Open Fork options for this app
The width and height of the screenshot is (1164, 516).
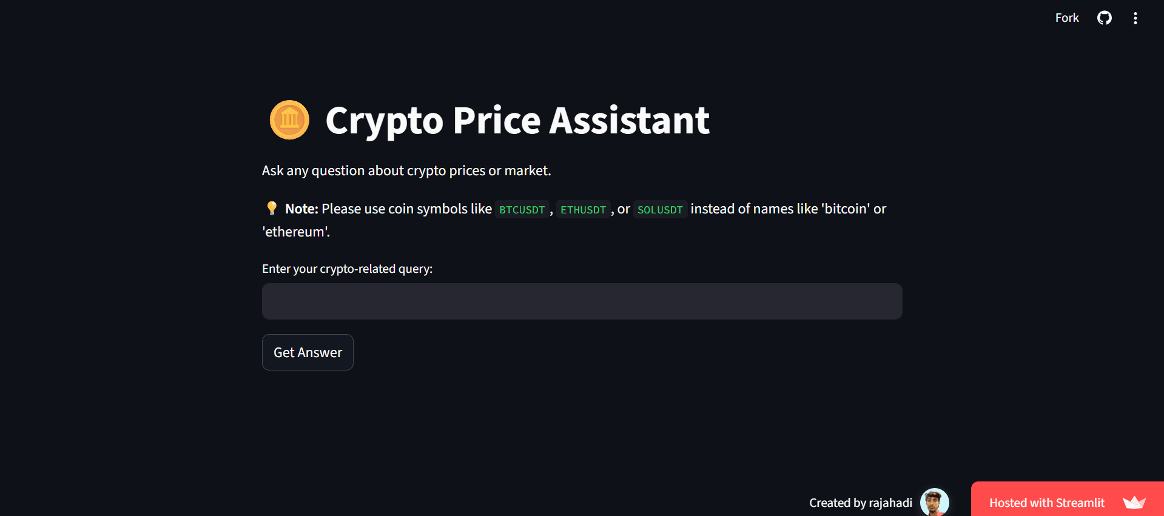tap(1066, 18)
